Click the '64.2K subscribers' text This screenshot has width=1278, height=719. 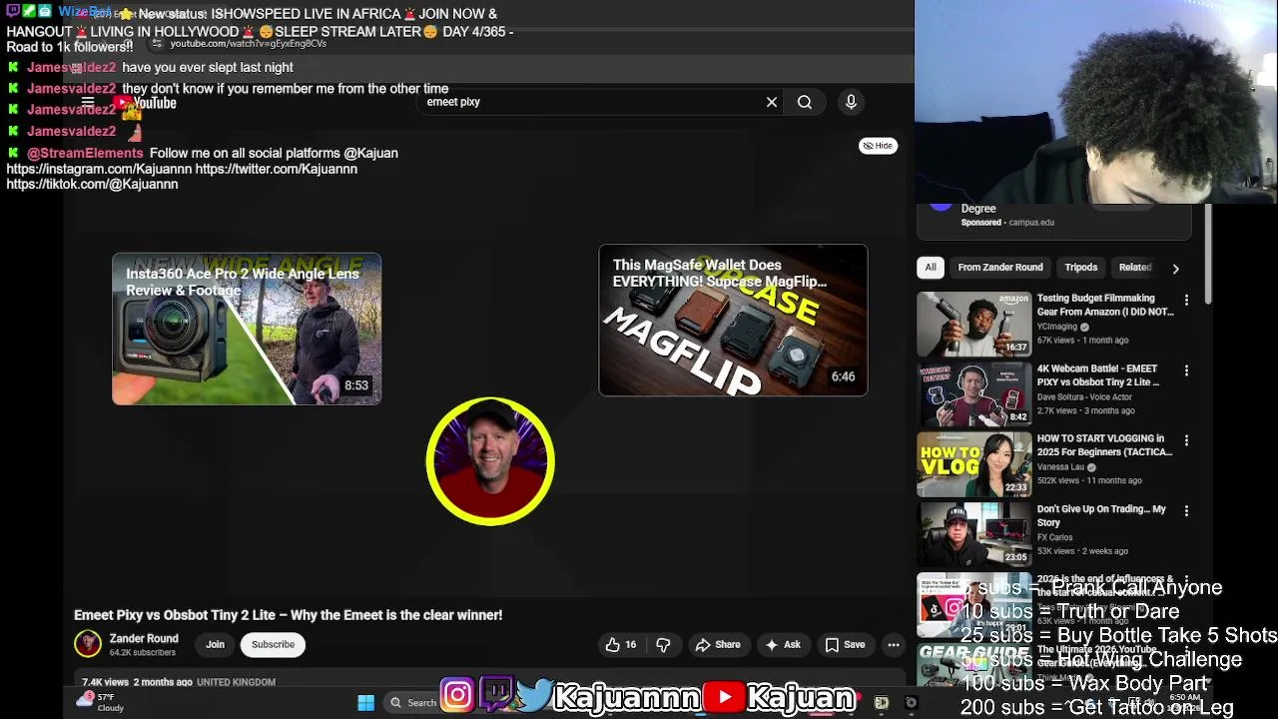[x=143, y=653]
